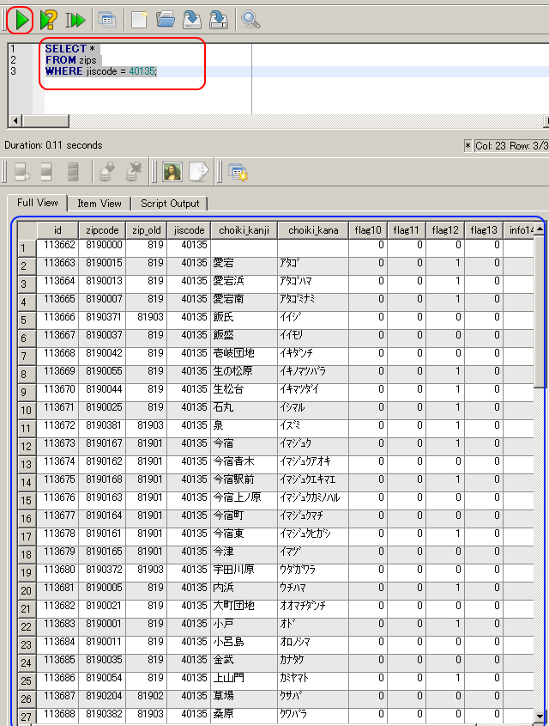Create a new blank script
The image size is (549, 726).
tap(139, 20)
